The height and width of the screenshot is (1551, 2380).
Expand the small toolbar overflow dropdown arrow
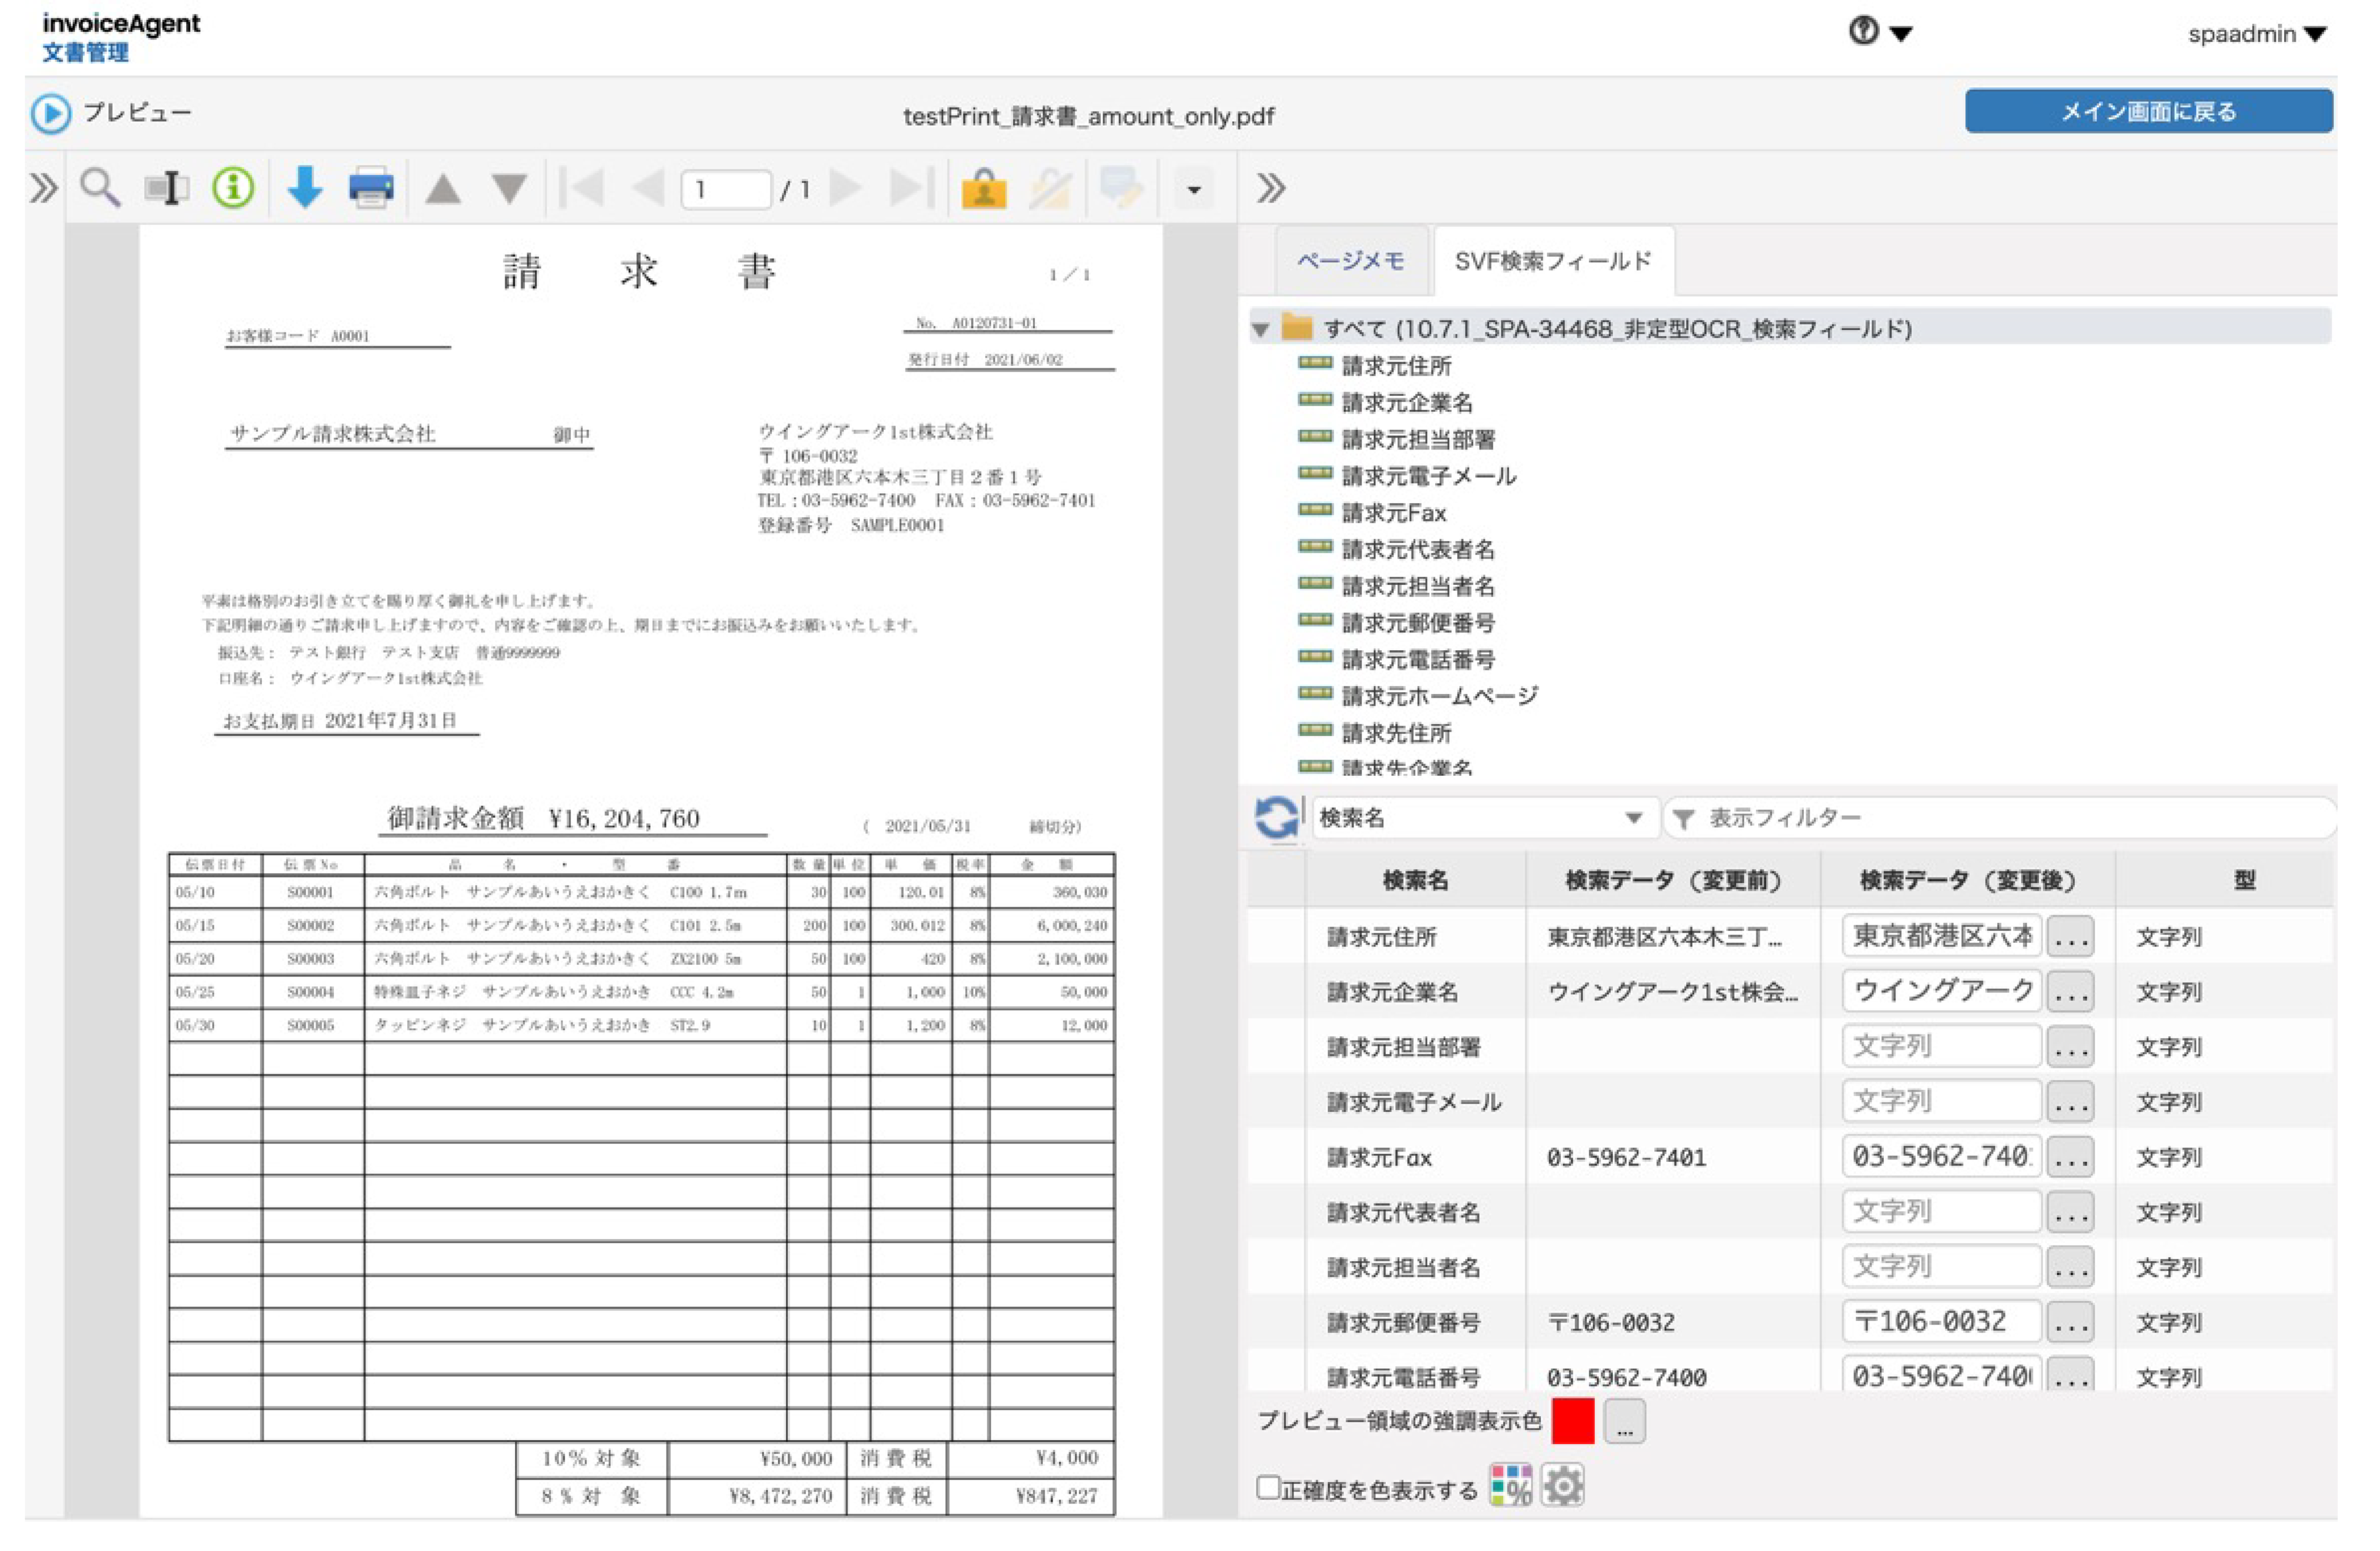point(1194,189)
